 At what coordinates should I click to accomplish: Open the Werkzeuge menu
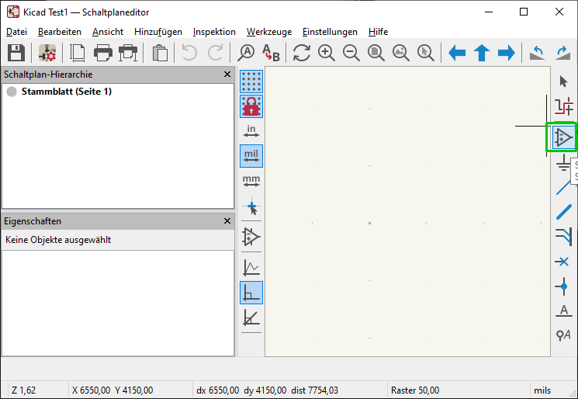[268, 32]
